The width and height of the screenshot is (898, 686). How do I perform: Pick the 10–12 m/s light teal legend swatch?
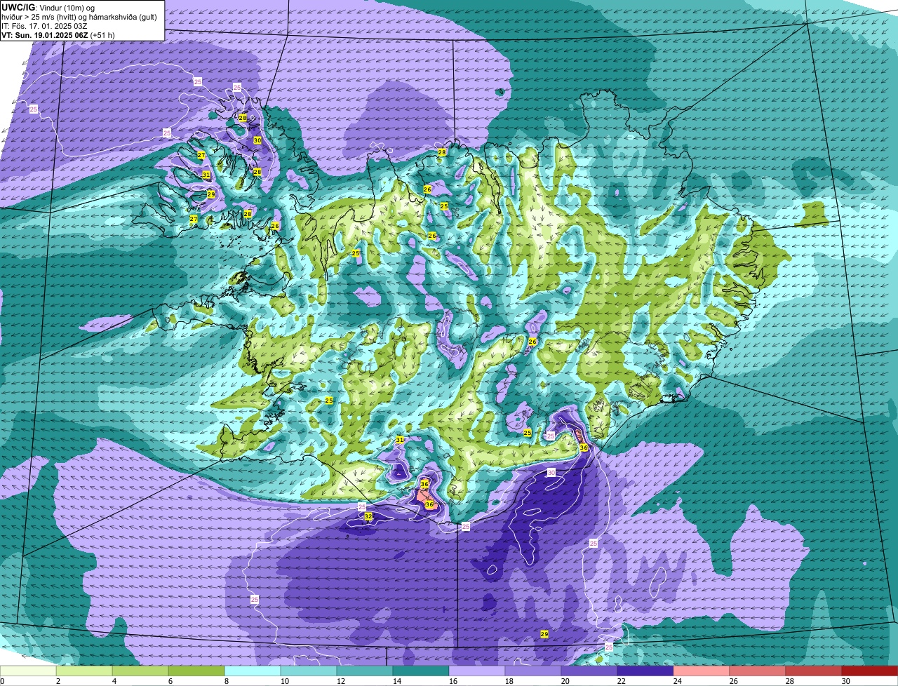pyautogui.click(x=309, y=671)
